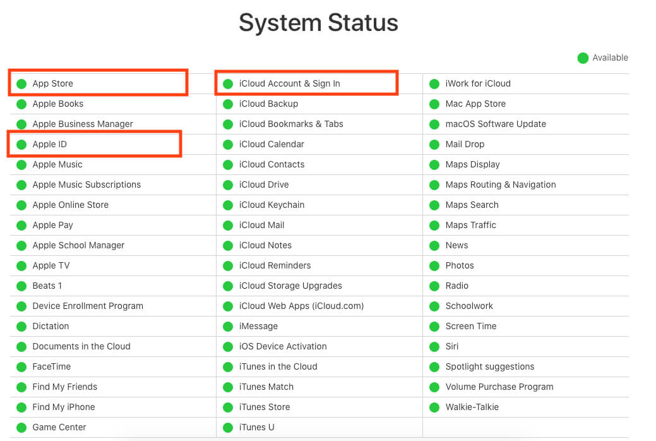Click the status dot beside iCloud Drive
The height and width of the screenshot is (441, 656).
228,184
